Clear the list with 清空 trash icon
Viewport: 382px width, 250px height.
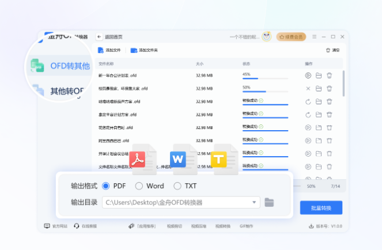(328, 50)
